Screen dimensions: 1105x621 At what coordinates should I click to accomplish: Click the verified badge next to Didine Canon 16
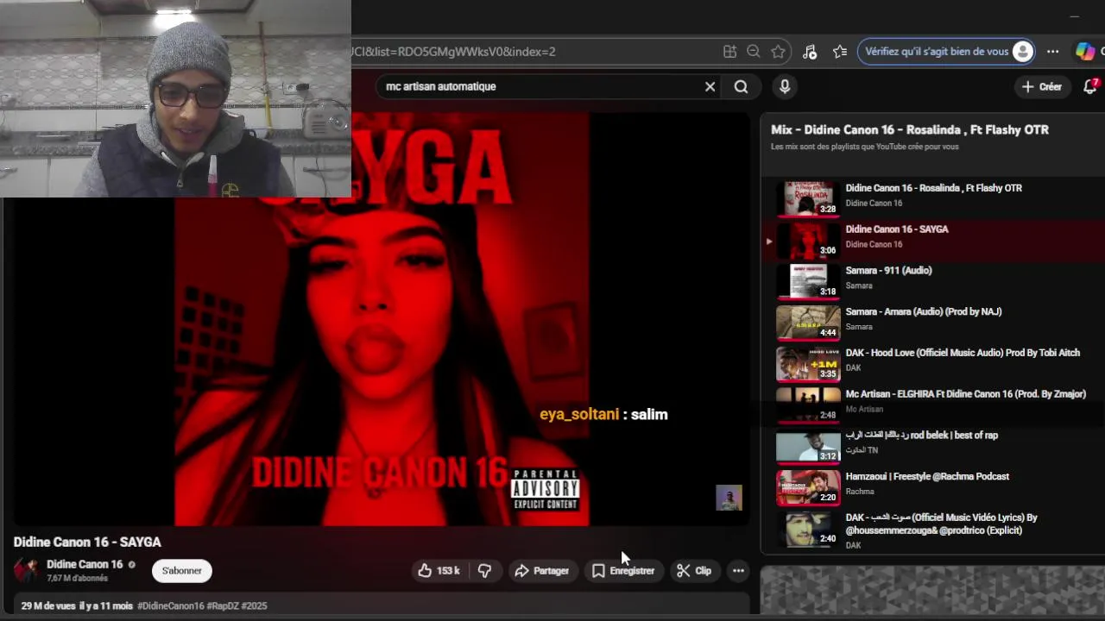click(132, 565)
